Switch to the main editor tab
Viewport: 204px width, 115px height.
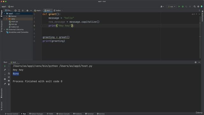tap(38, 11)
